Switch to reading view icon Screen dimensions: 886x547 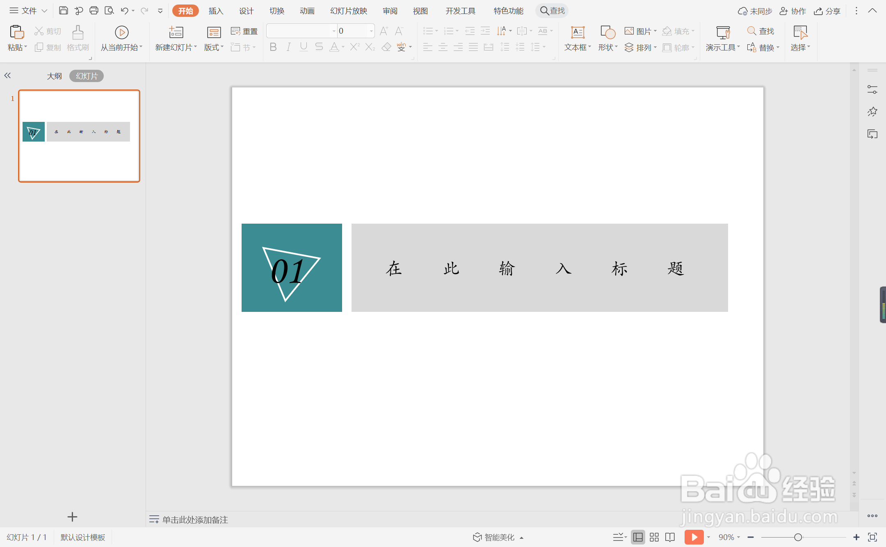670,537
